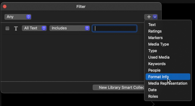Enable the All Text rule checkbox
Image resolution: width=195 pixels, height=106 pixels.
point(7,28)
